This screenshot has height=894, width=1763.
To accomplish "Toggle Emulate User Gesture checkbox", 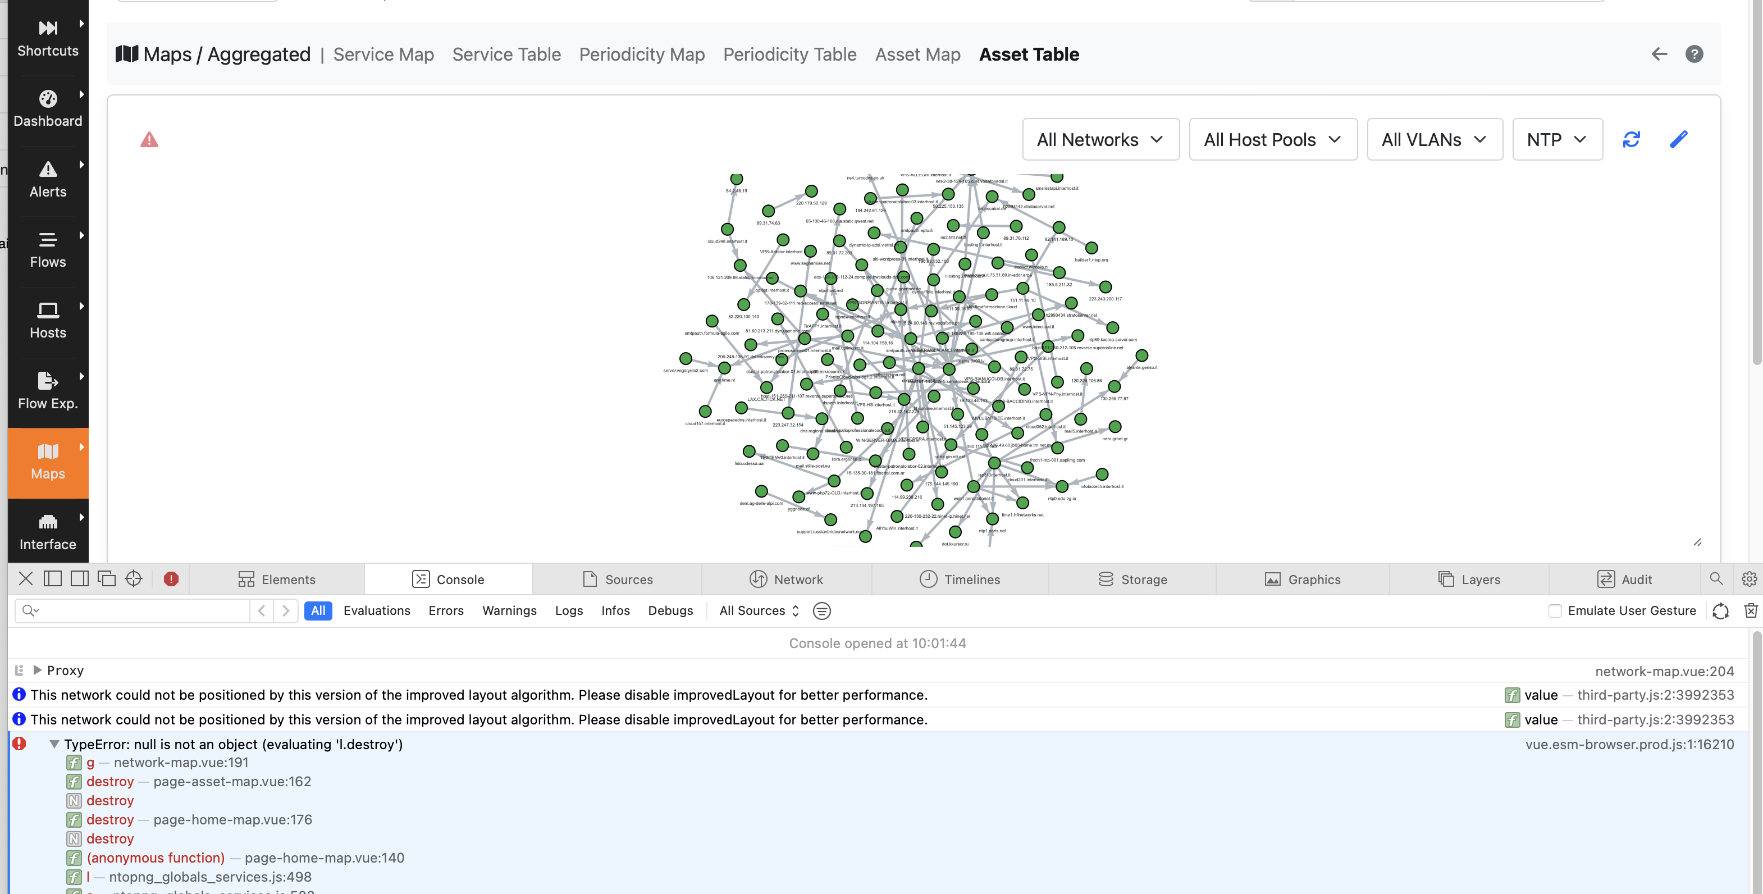I will (x=1555, y=610).
